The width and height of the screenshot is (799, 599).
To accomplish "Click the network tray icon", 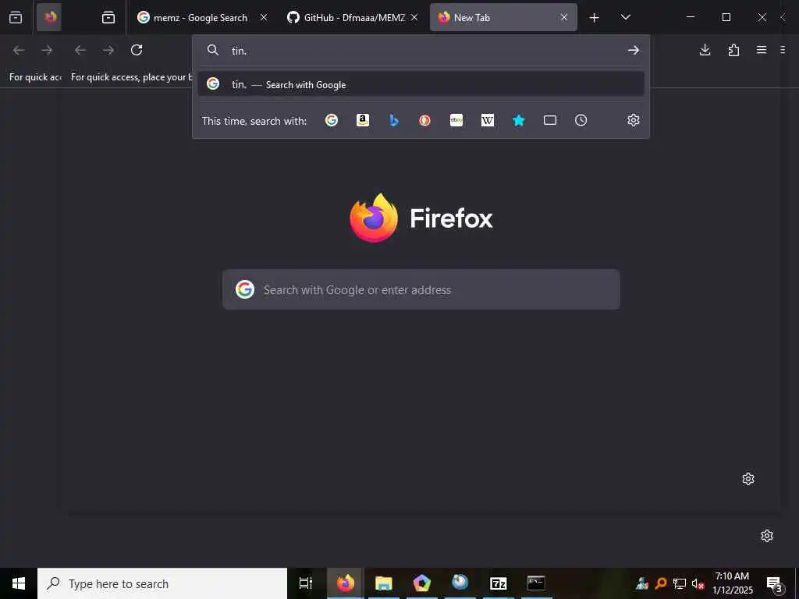I will click(x=680, y=583).
